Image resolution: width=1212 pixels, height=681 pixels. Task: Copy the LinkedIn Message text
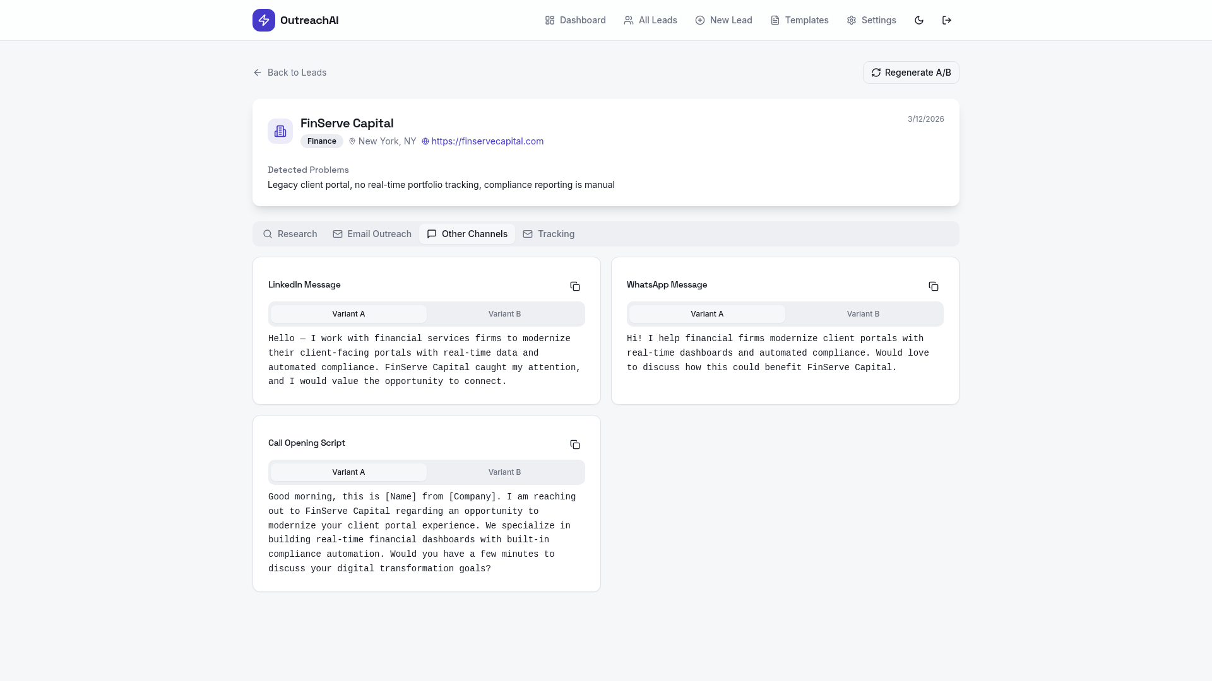(575, 286)
